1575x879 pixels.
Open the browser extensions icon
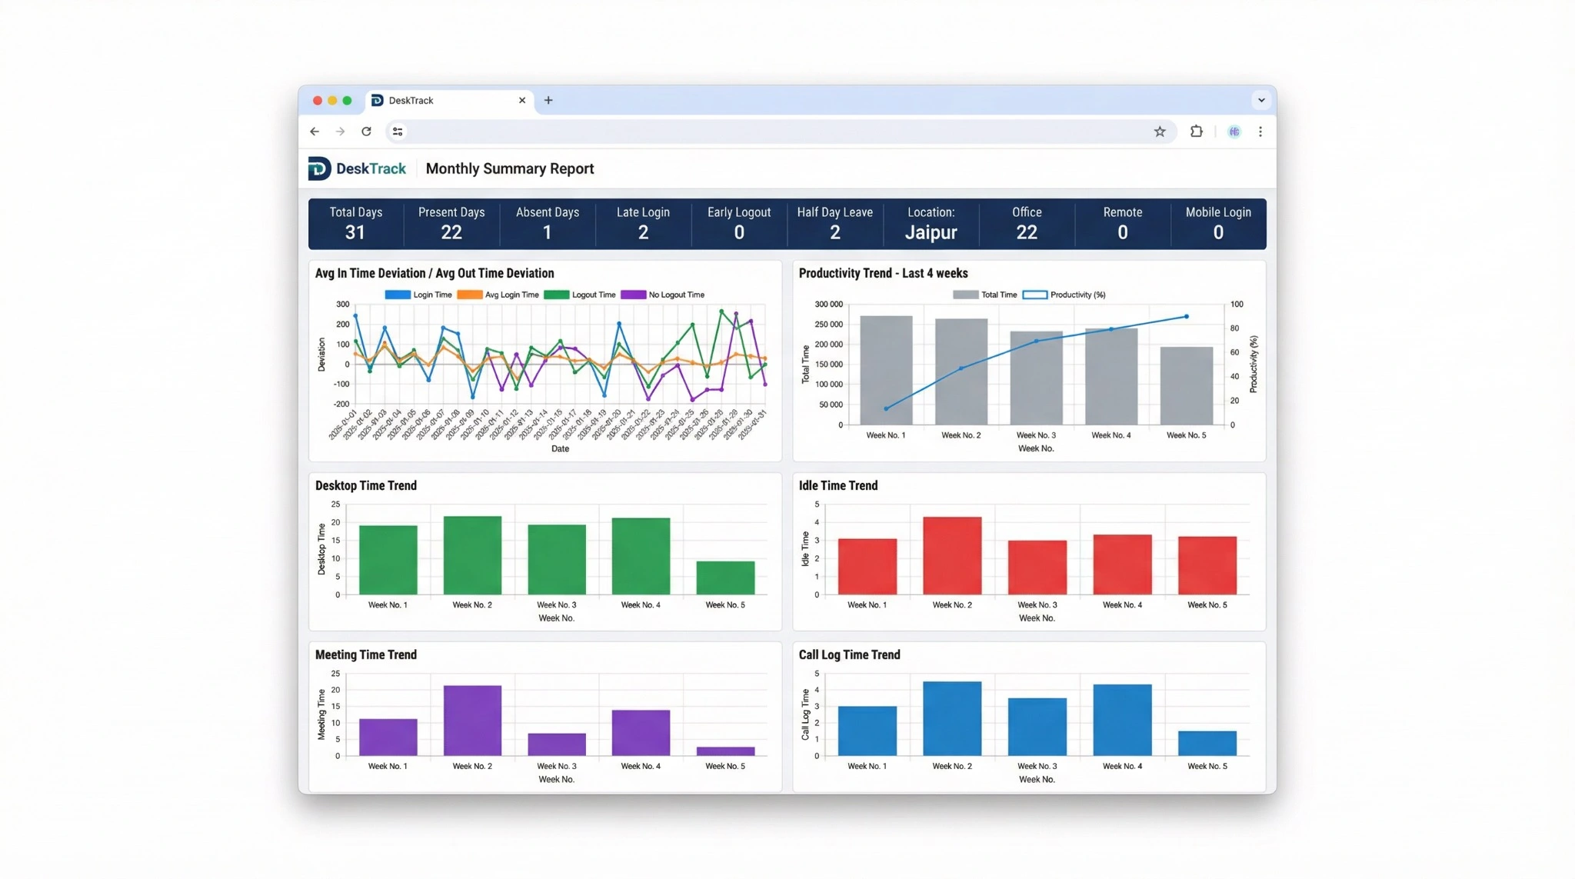point(1197,131)
